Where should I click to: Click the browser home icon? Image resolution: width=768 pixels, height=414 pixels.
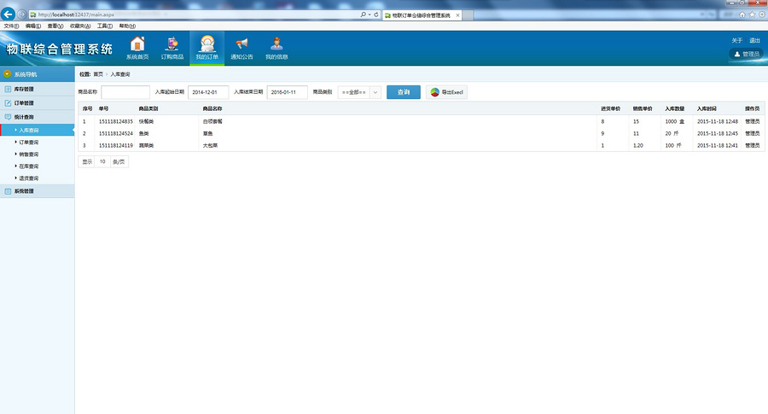tap(742, 15)
